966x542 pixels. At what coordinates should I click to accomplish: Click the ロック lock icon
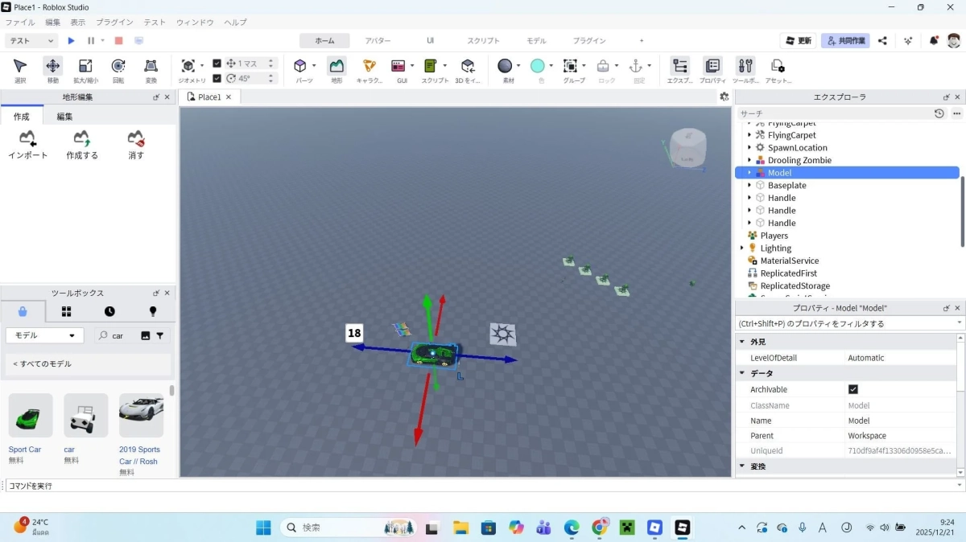click(603, 66)
